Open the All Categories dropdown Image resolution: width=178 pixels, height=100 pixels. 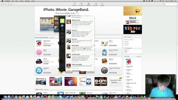pyautogui.click(x=133, y=48)
